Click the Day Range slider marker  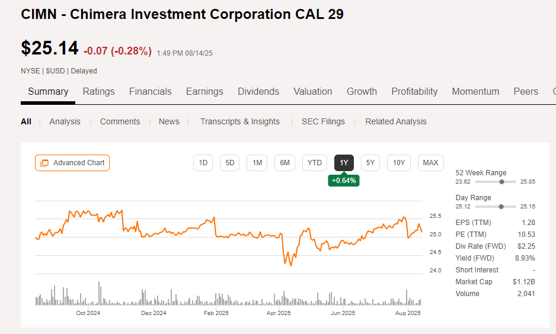[x=502, y=207]
